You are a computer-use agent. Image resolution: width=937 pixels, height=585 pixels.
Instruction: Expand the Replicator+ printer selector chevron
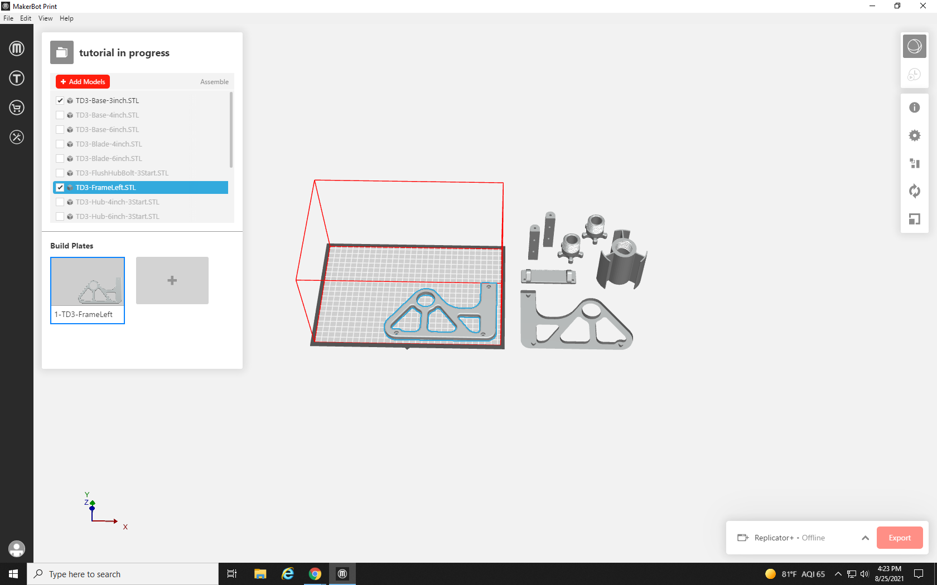click(x=865, y=538)
